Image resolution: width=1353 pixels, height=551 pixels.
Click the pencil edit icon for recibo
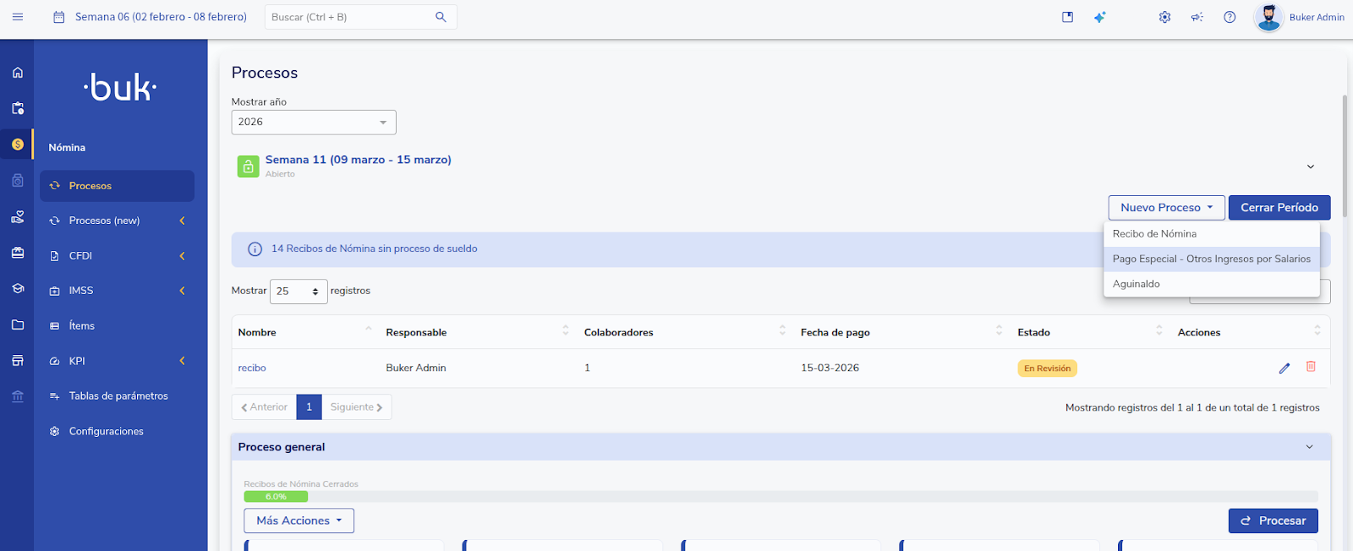tap(1284, 368)
